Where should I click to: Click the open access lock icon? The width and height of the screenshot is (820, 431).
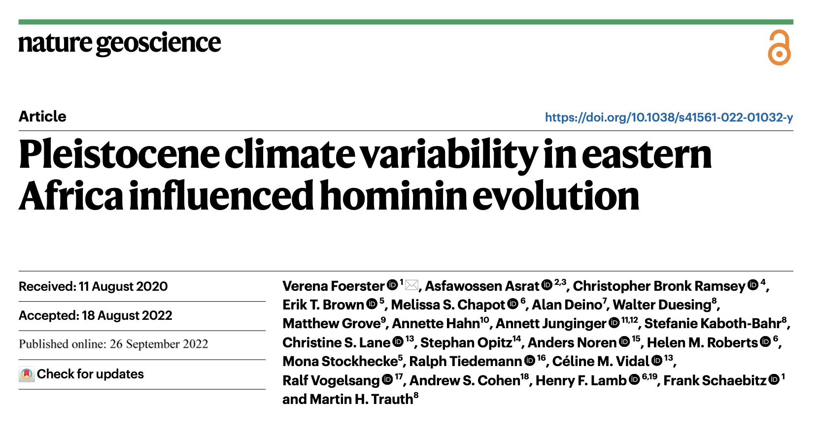click(x=779, y=48)
